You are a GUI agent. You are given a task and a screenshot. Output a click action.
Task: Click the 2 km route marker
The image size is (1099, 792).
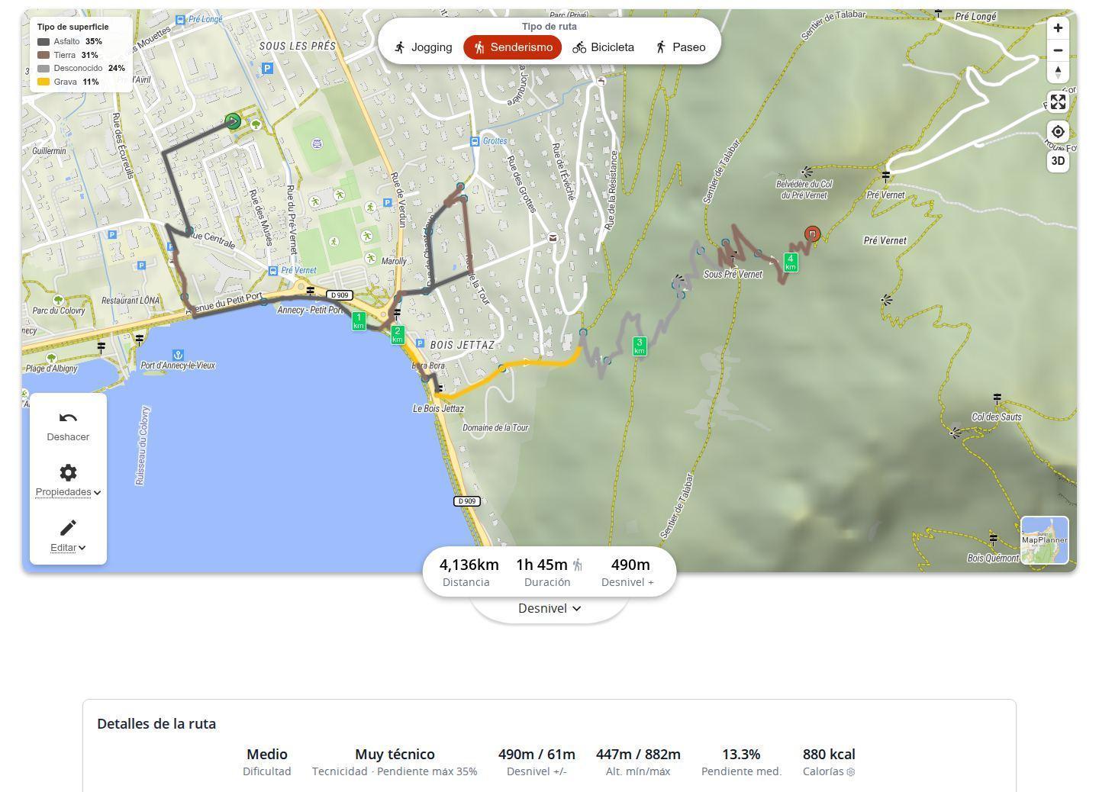[x=397, y=335]
